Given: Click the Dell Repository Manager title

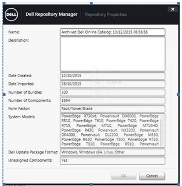Looking at the screenshot, I should [51, 14].
